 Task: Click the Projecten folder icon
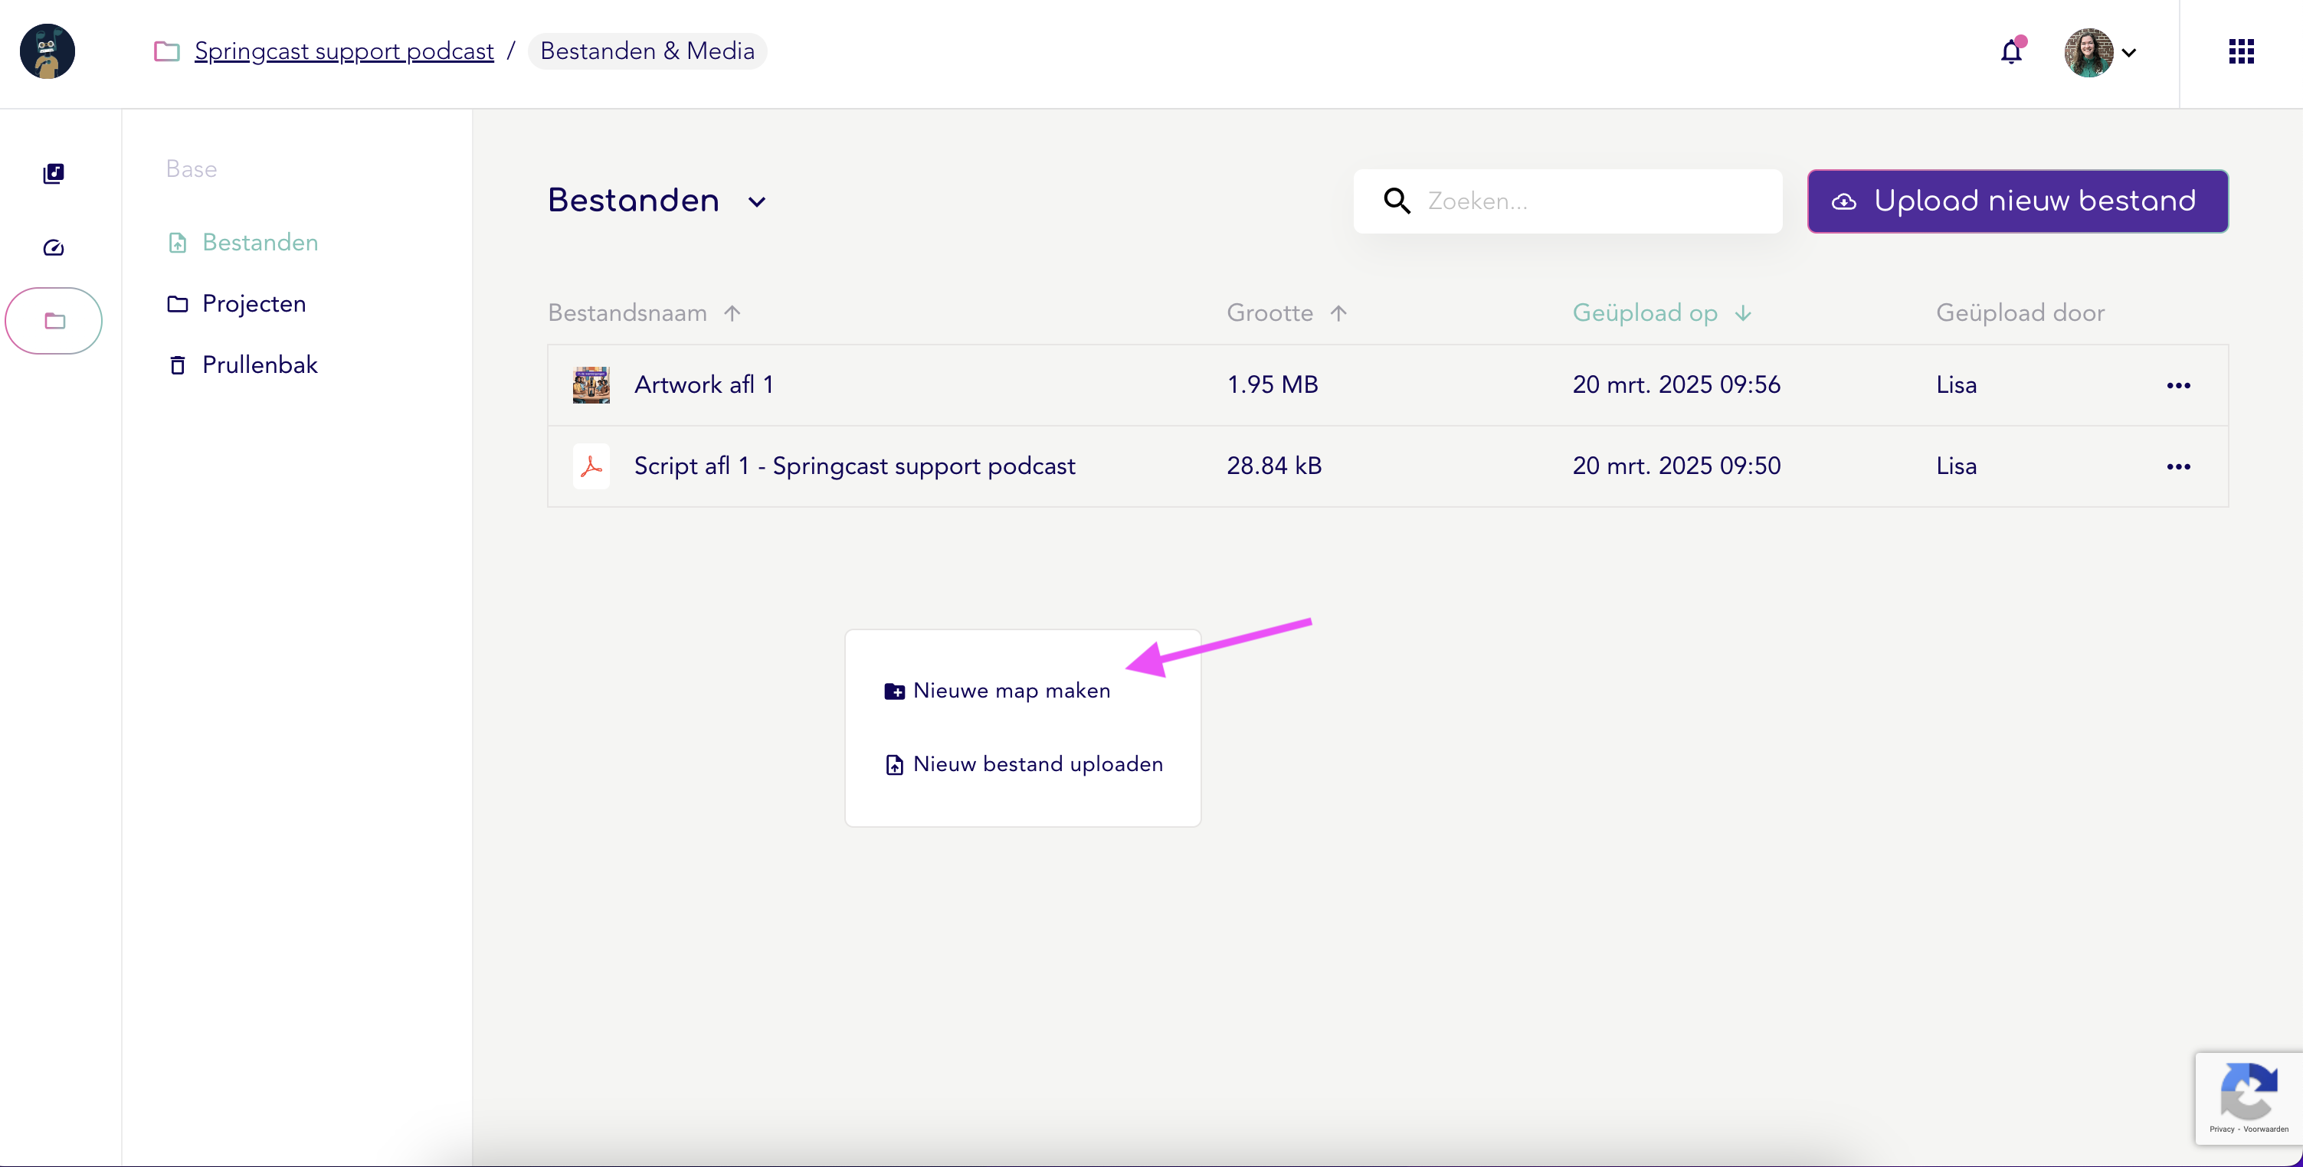click(178, 304)
